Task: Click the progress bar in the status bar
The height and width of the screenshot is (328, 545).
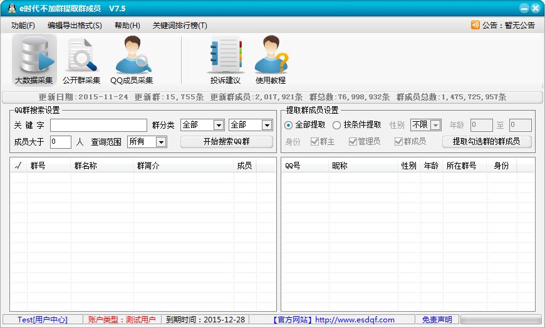Action: click(498, 320)
